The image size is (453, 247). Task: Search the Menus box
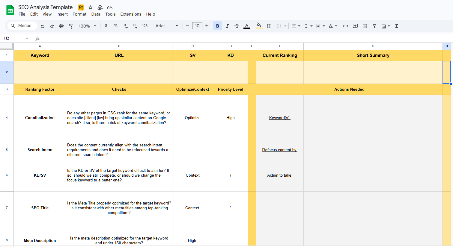(22, 26)
